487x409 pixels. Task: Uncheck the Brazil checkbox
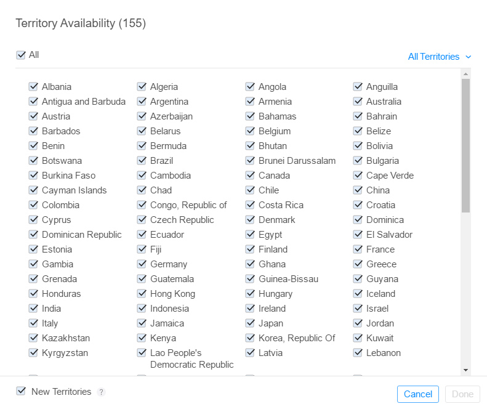(142, 161)
